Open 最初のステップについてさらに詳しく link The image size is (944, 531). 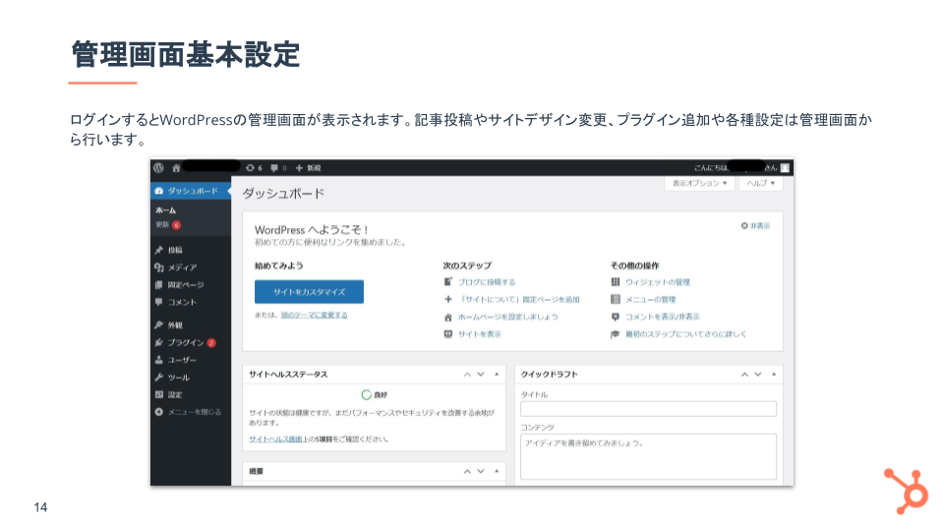685,334
